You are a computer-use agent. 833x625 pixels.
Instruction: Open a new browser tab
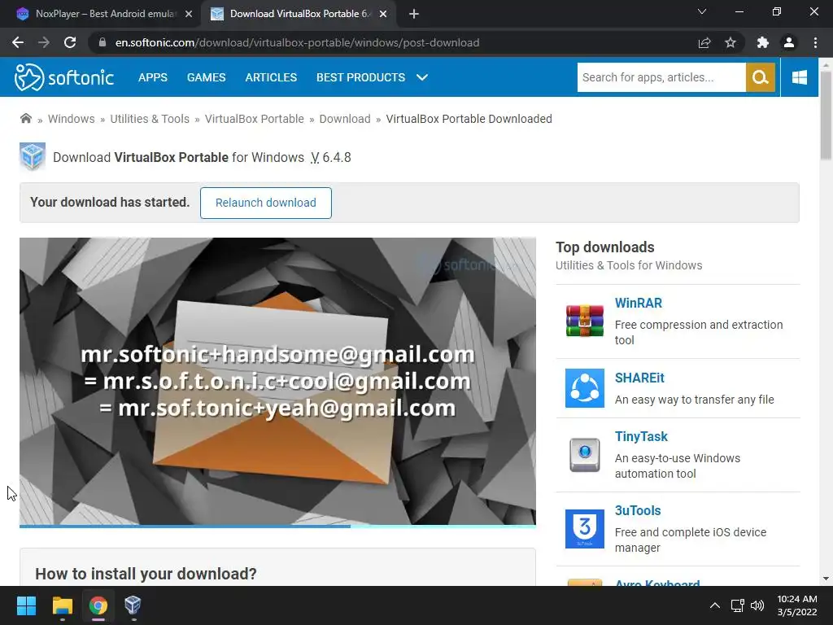[x=414, y=14]
